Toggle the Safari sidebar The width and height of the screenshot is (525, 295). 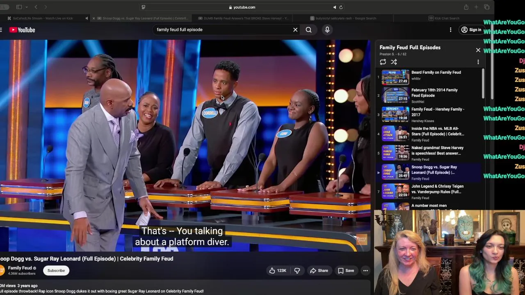19,7
